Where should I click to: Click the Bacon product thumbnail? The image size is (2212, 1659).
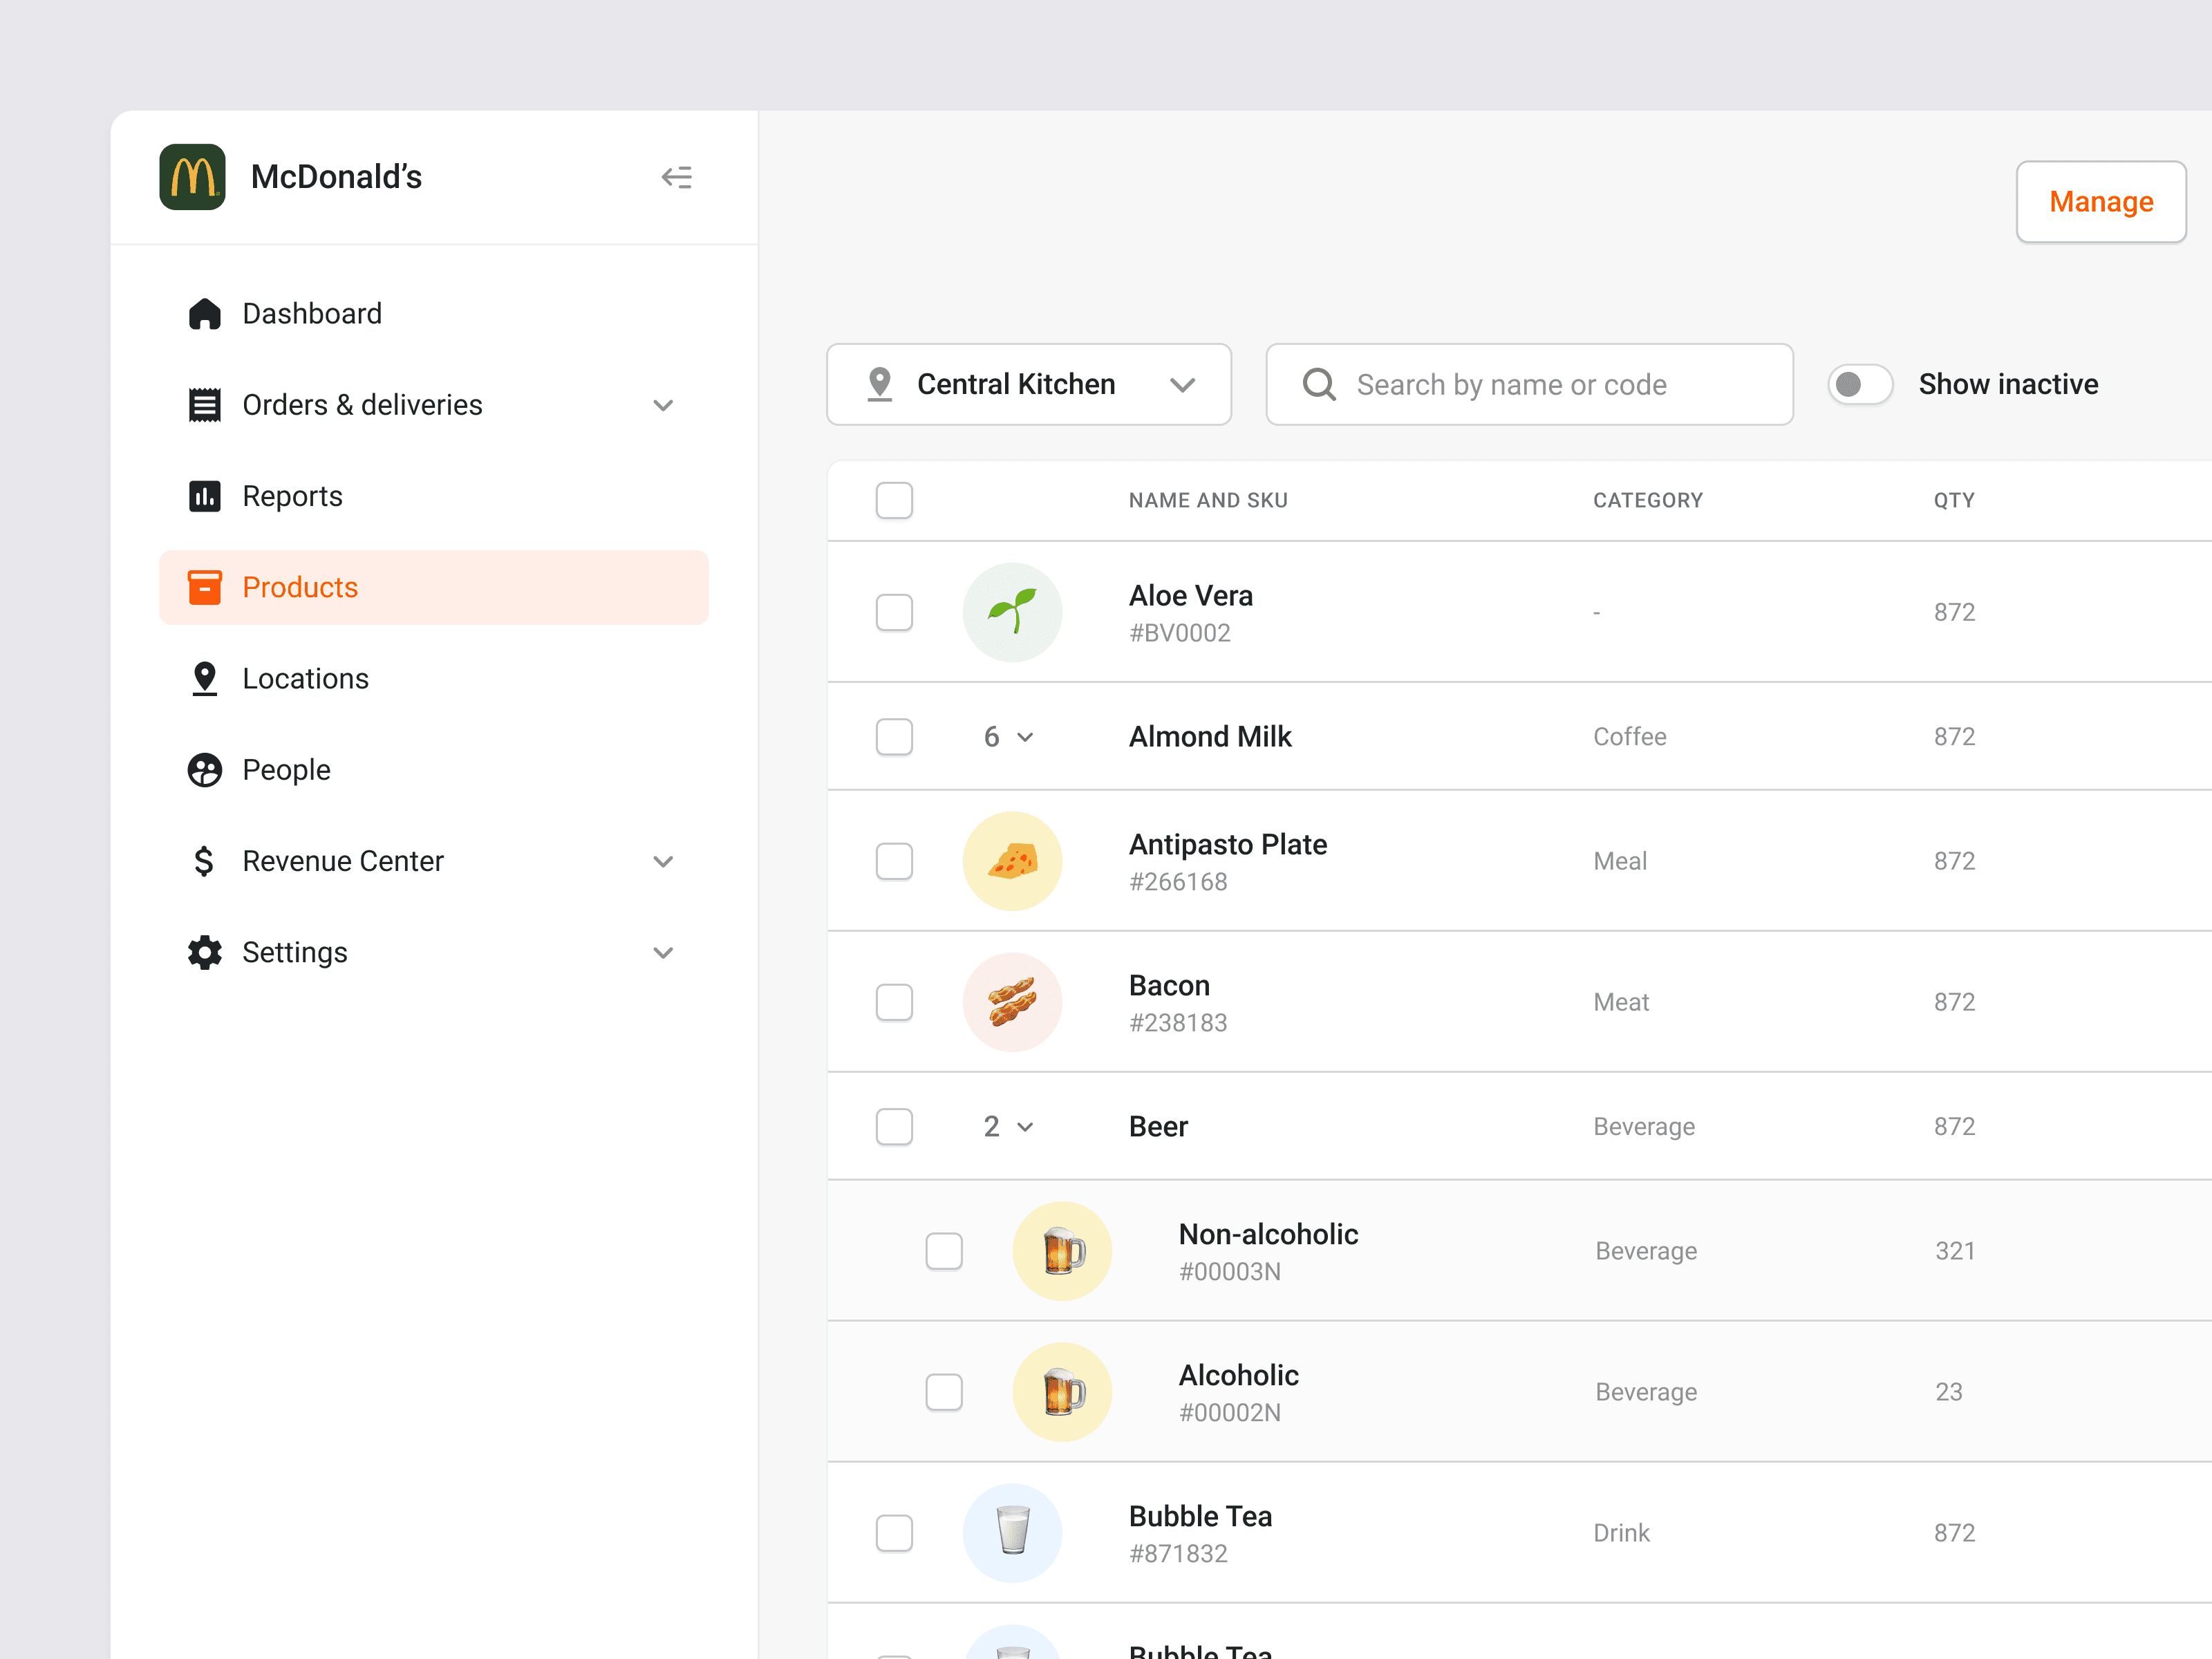click(1013, 1002)
